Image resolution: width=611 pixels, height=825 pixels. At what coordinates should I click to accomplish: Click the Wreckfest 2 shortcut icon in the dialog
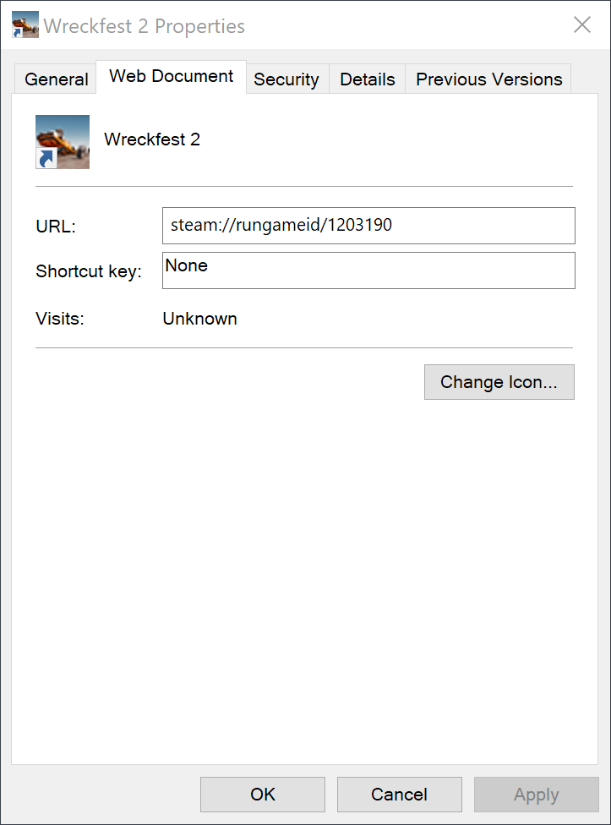63,141
